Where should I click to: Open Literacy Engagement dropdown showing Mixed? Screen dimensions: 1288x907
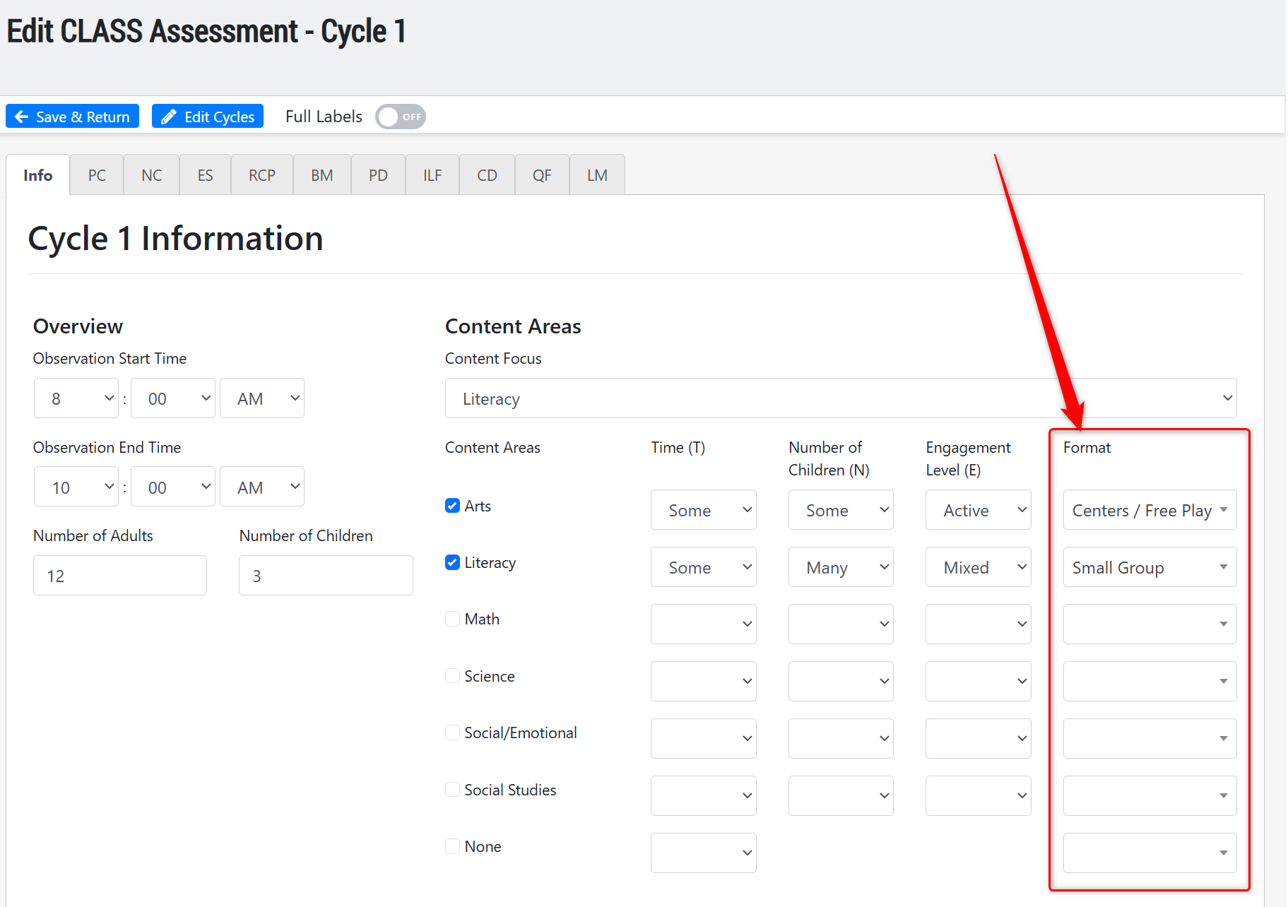pos(979,567)
